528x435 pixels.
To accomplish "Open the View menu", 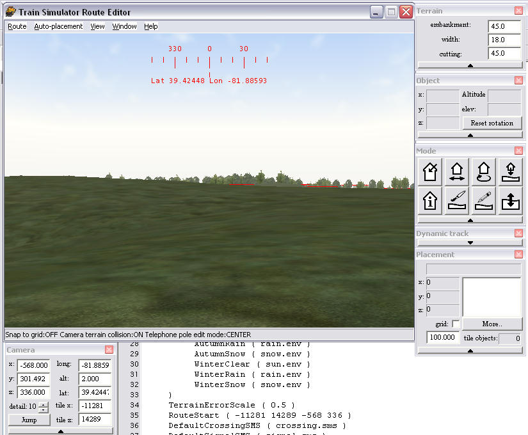I will (97, 26).
